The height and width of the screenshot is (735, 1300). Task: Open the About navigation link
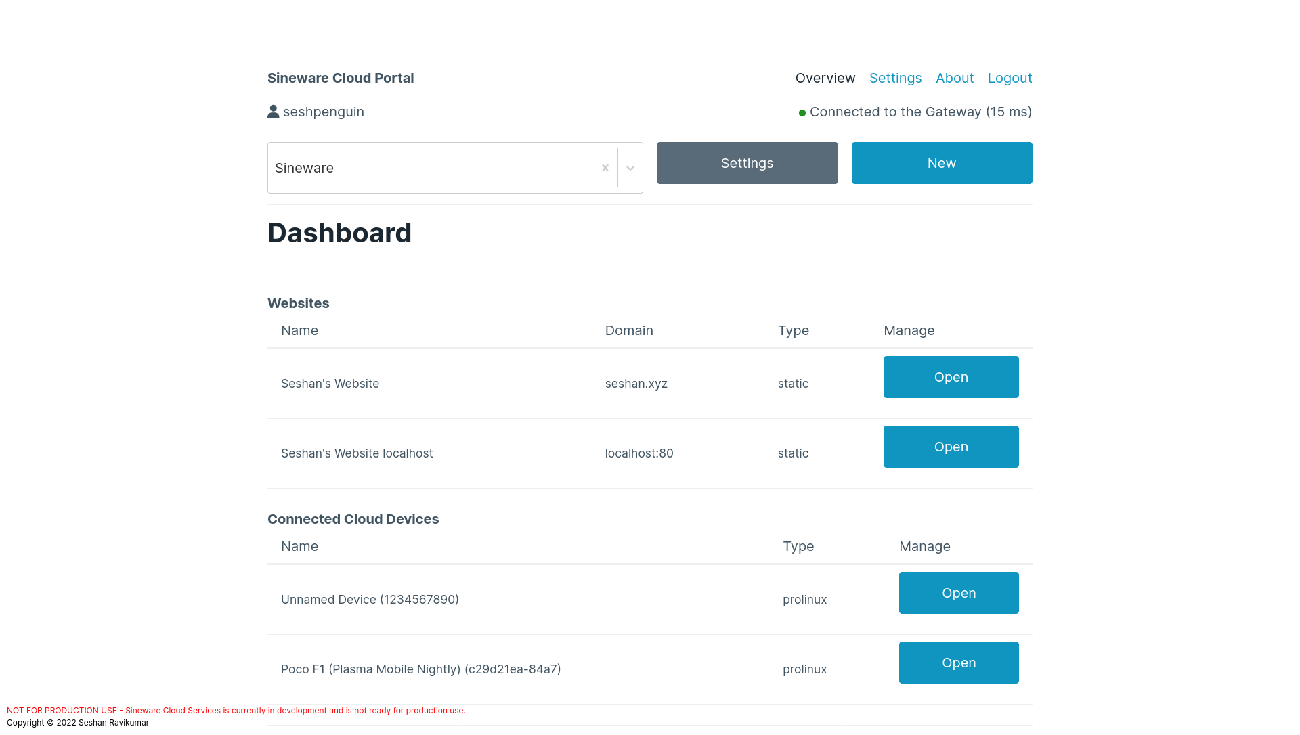point(954,78)
